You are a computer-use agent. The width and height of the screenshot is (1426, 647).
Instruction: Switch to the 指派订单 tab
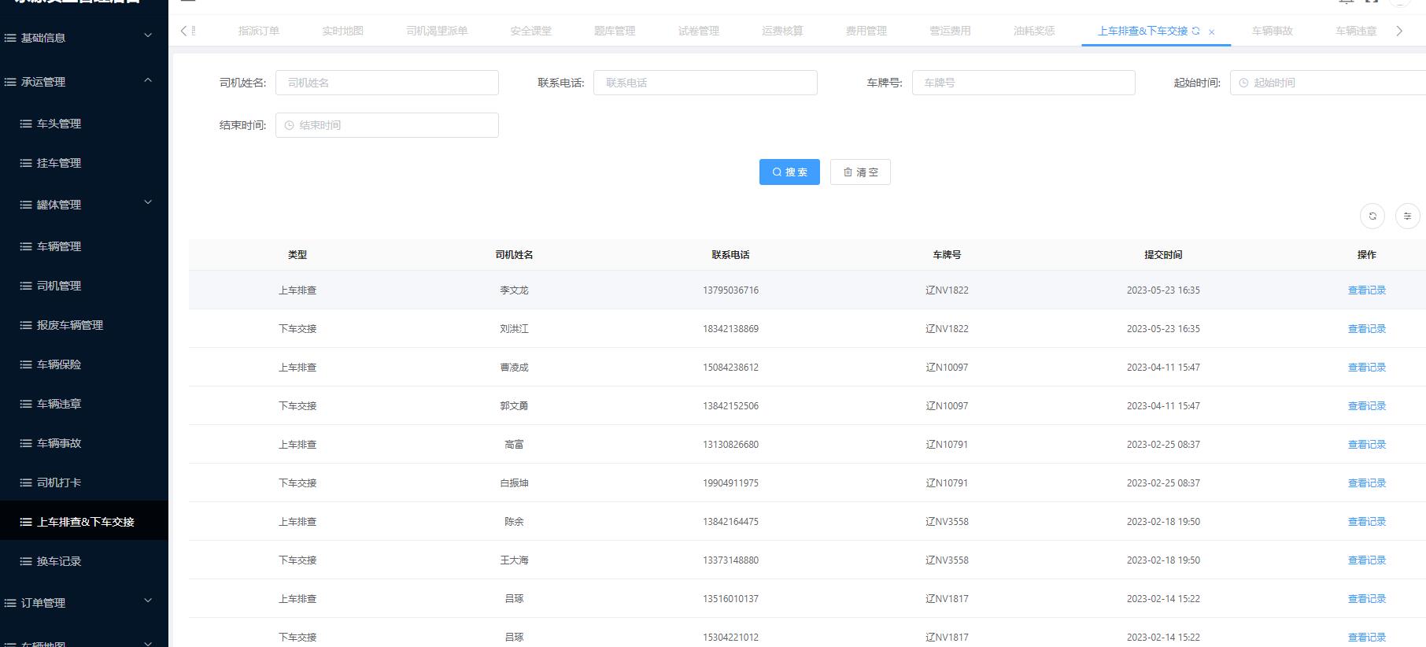tap(259, 31)
